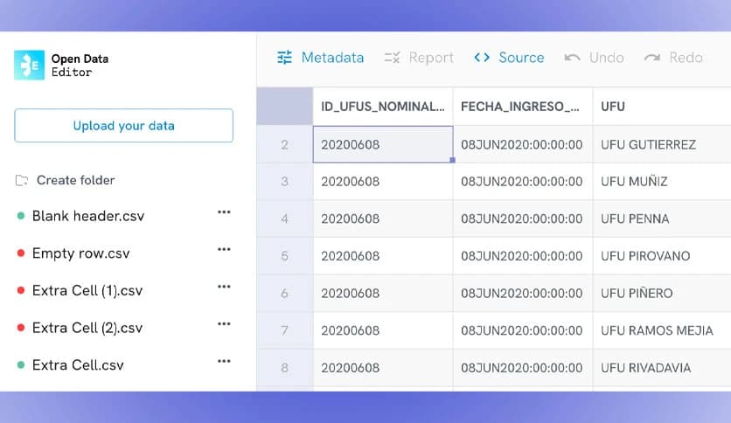Select row number 5
Viewport: 731px width, 423px height.
coord(284,256)
